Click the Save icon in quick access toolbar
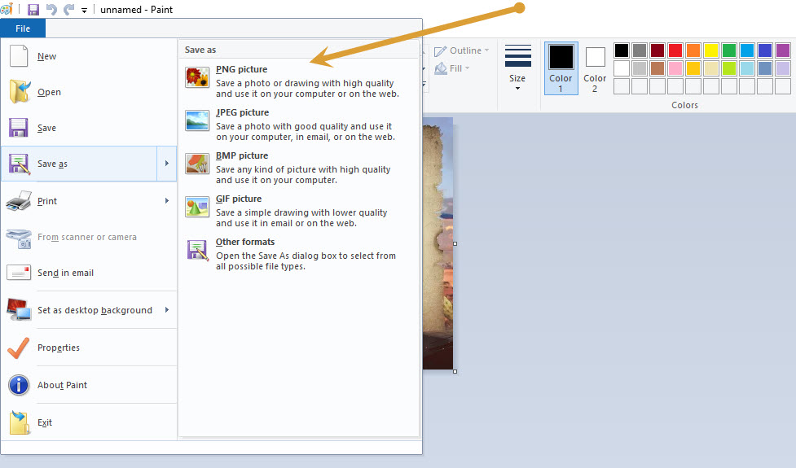The height and width of the screenshot is (468, 796). [x=33, y=10]
